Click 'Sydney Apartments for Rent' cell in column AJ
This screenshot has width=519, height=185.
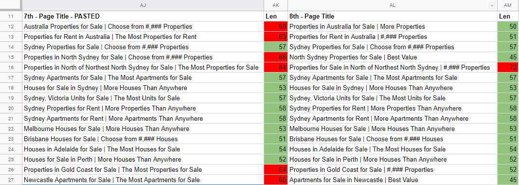tap(143, 119)
